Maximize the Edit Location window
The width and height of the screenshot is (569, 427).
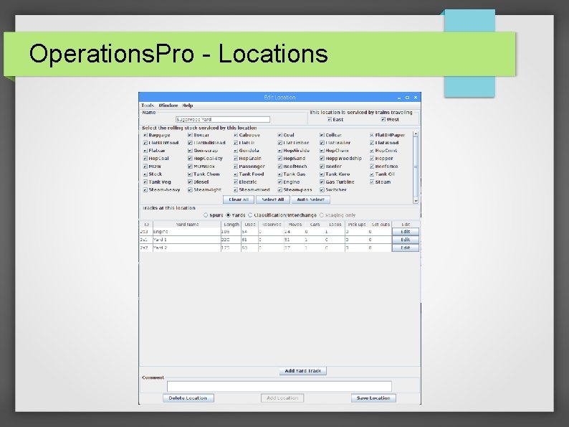[407, 98]
